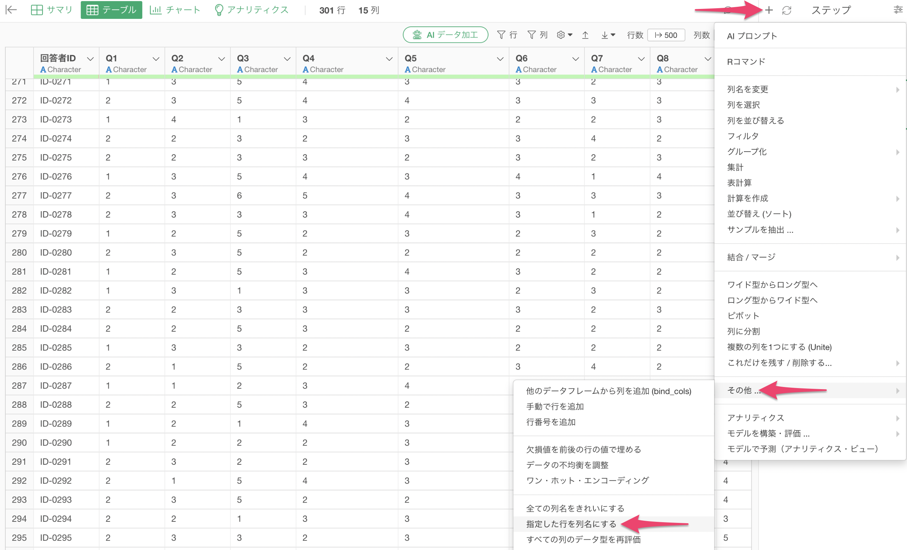The height and width of the screenshot is (550, 907).
Task: Expand the 回答者ID column header menu
Action: tap(90, 59)
